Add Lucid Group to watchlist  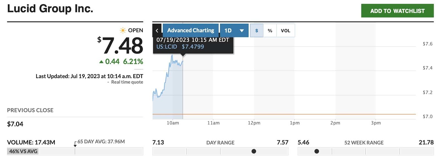pos(397,11)
